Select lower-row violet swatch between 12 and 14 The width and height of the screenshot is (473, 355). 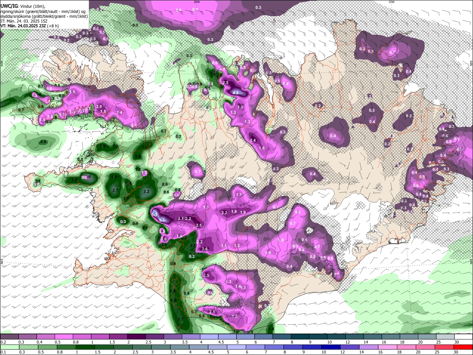[x=351, y=347]
